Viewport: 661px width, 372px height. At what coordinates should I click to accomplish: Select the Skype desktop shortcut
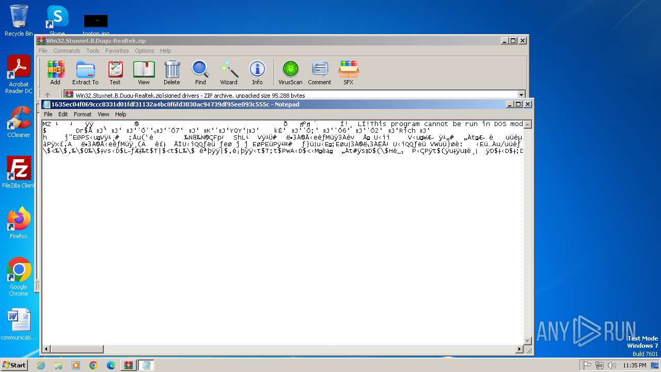(57, 21)
